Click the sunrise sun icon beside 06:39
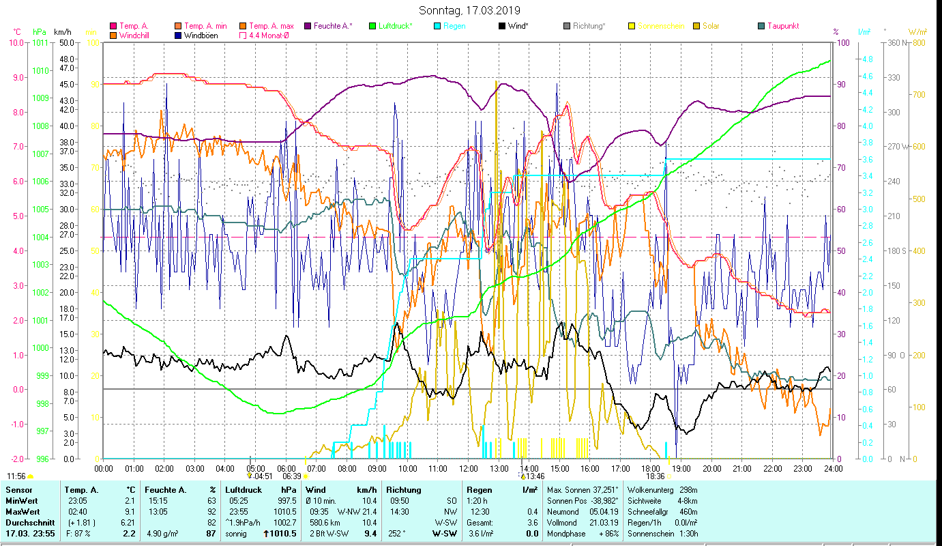 point(305,476)
